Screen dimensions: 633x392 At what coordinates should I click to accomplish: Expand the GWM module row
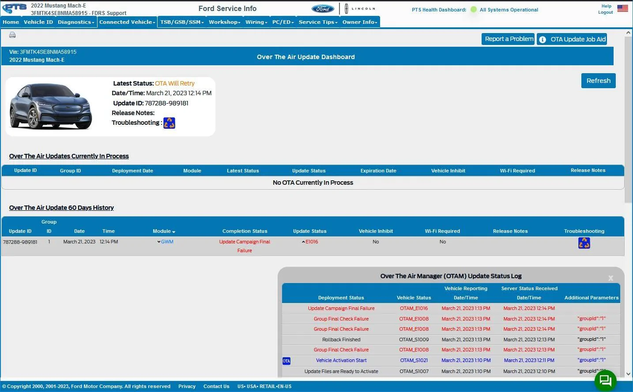[165, 242]
